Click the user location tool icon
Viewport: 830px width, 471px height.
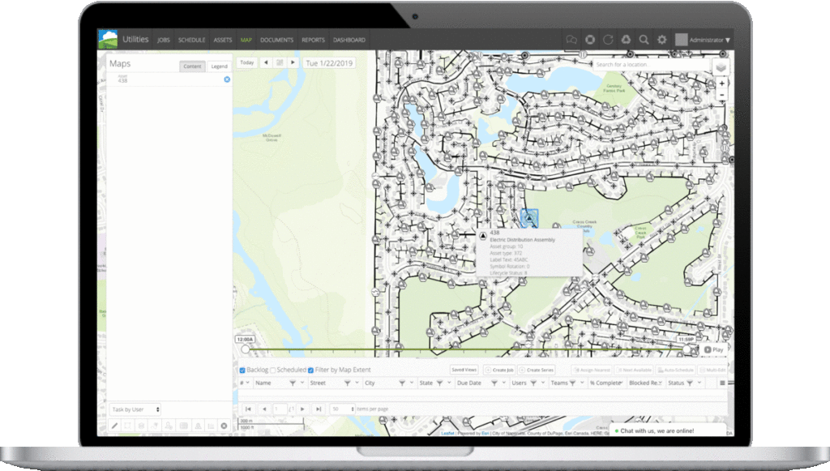pyautogui.click(x=169, y=426)
